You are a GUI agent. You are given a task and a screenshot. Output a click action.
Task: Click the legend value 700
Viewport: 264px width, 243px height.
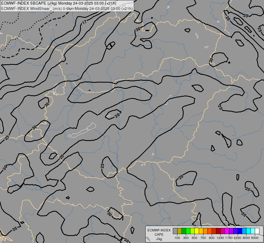click(203, 238)
